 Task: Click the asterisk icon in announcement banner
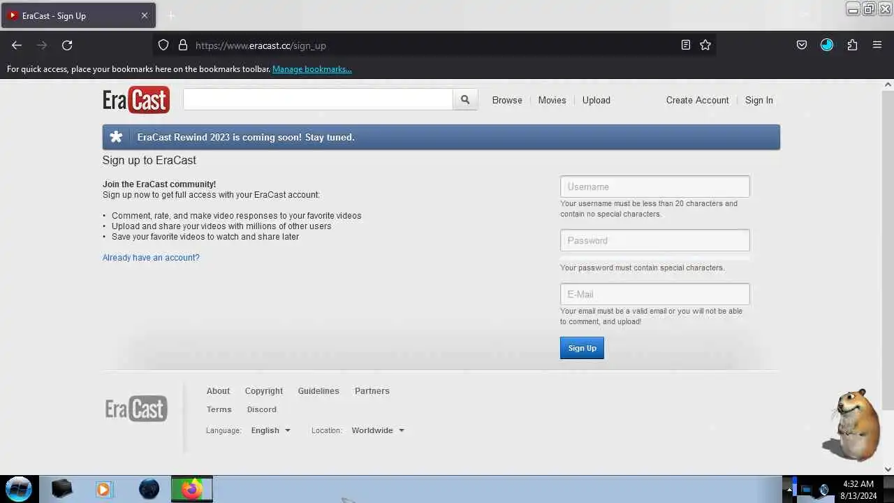[x=117, y=137]
